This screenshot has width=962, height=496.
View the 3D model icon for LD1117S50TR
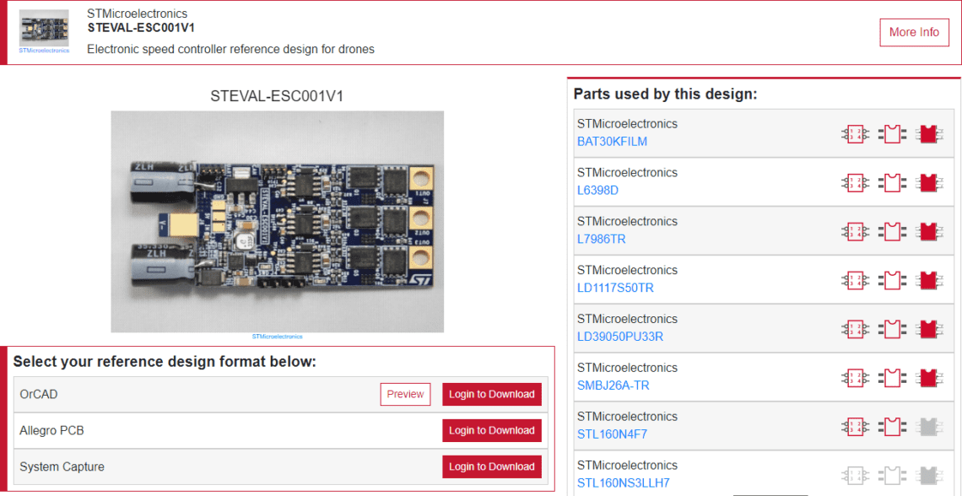coord(930,279)
